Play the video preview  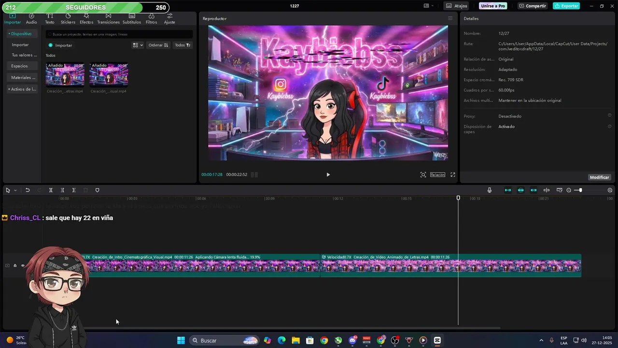point(328,174)
